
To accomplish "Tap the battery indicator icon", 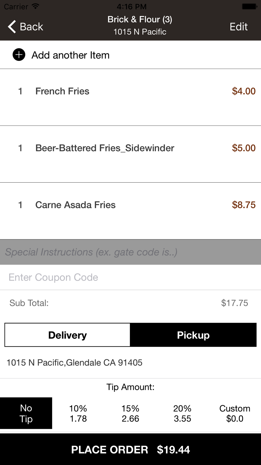I will (250, 6).
